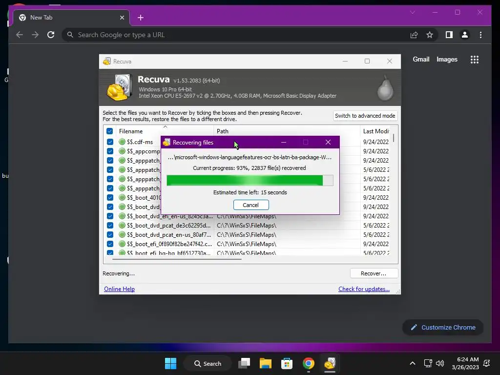The width and height of the screenshot is (500, 375).
Task: Bookmark this tab with star icon
Action: 430,35
